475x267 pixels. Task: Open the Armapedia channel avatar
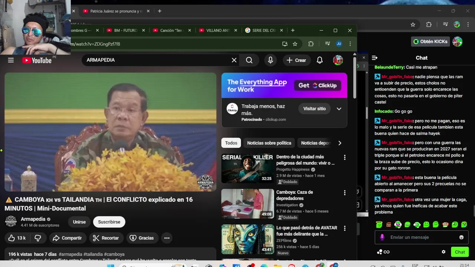click(11, 221)
